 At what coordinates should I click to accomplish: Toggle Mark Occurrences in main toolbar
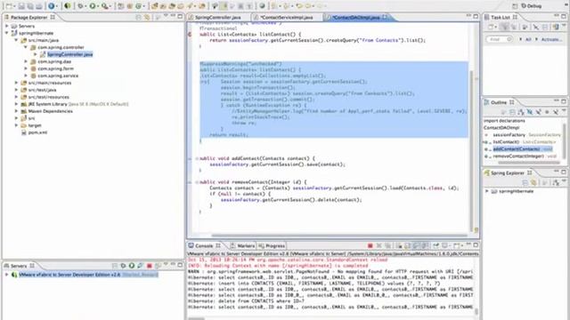tap(224, 6)
